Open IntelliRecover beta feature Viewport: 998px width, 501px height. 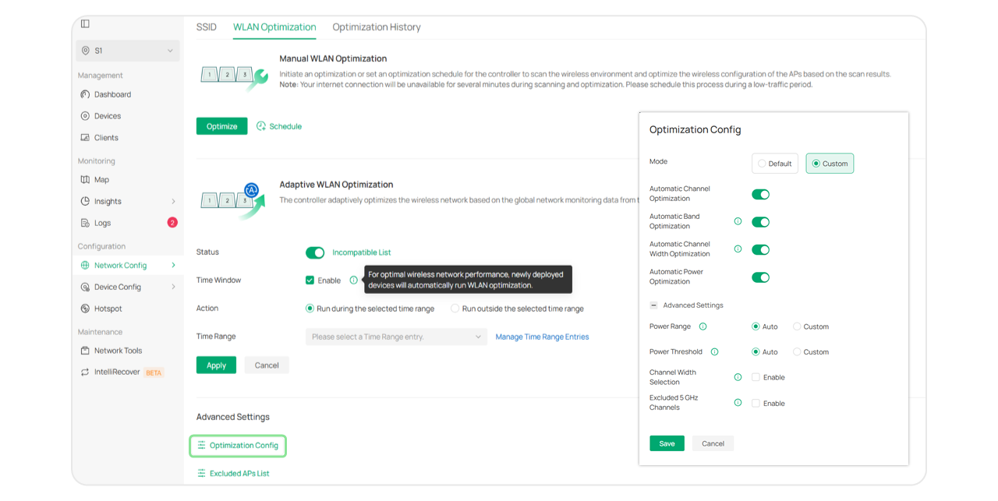click(117, 372)
